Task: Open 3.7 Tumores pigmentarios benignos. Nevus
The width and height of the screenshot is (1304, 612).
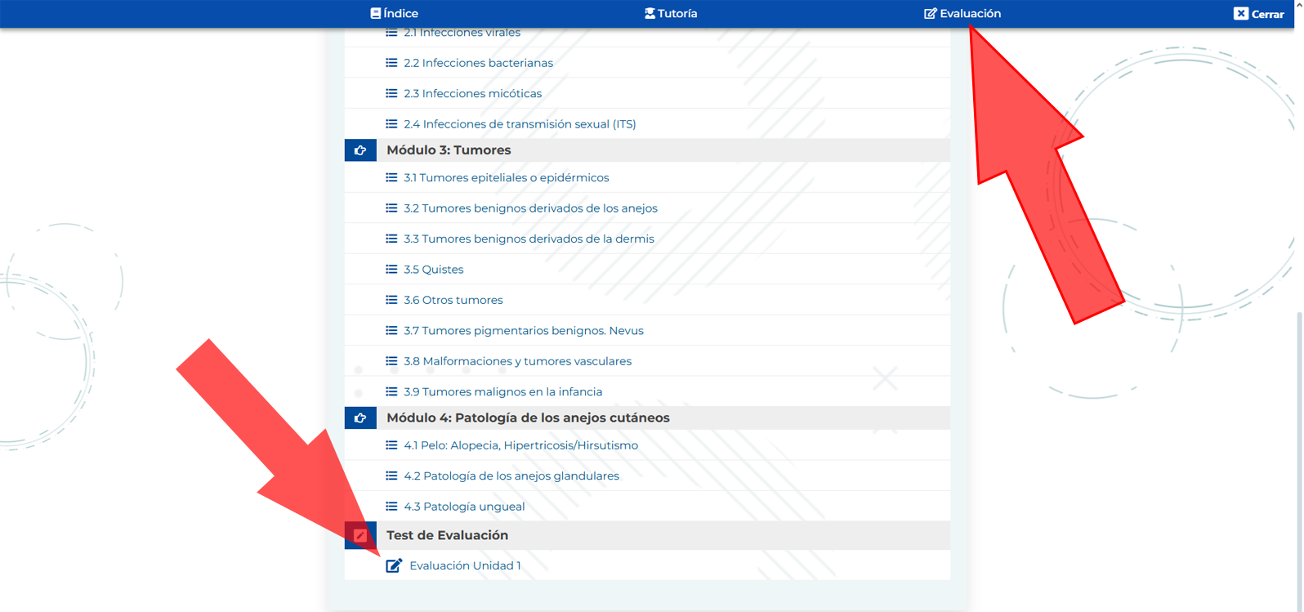Action: click(x=523, y=331)
